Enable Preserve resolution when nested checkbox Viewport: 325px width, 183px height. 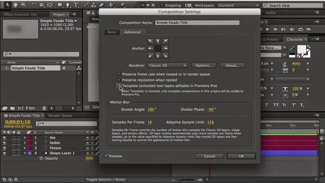(x=119, y=80)
